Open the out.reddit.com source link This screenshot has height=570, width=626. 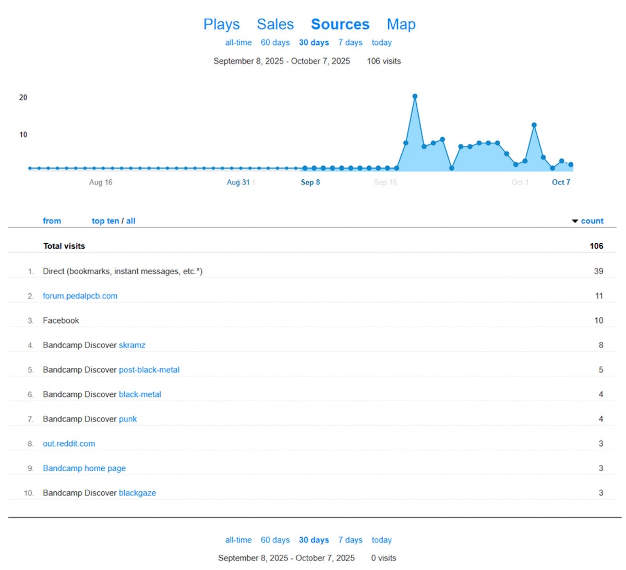click(69, 444)
